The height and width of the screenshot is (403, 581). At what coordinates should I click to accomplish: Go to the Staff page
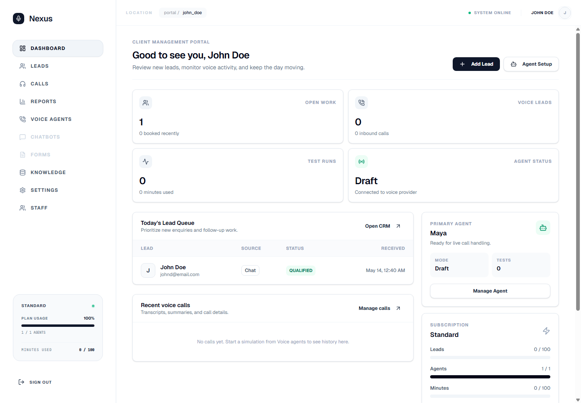click(58, 208)
